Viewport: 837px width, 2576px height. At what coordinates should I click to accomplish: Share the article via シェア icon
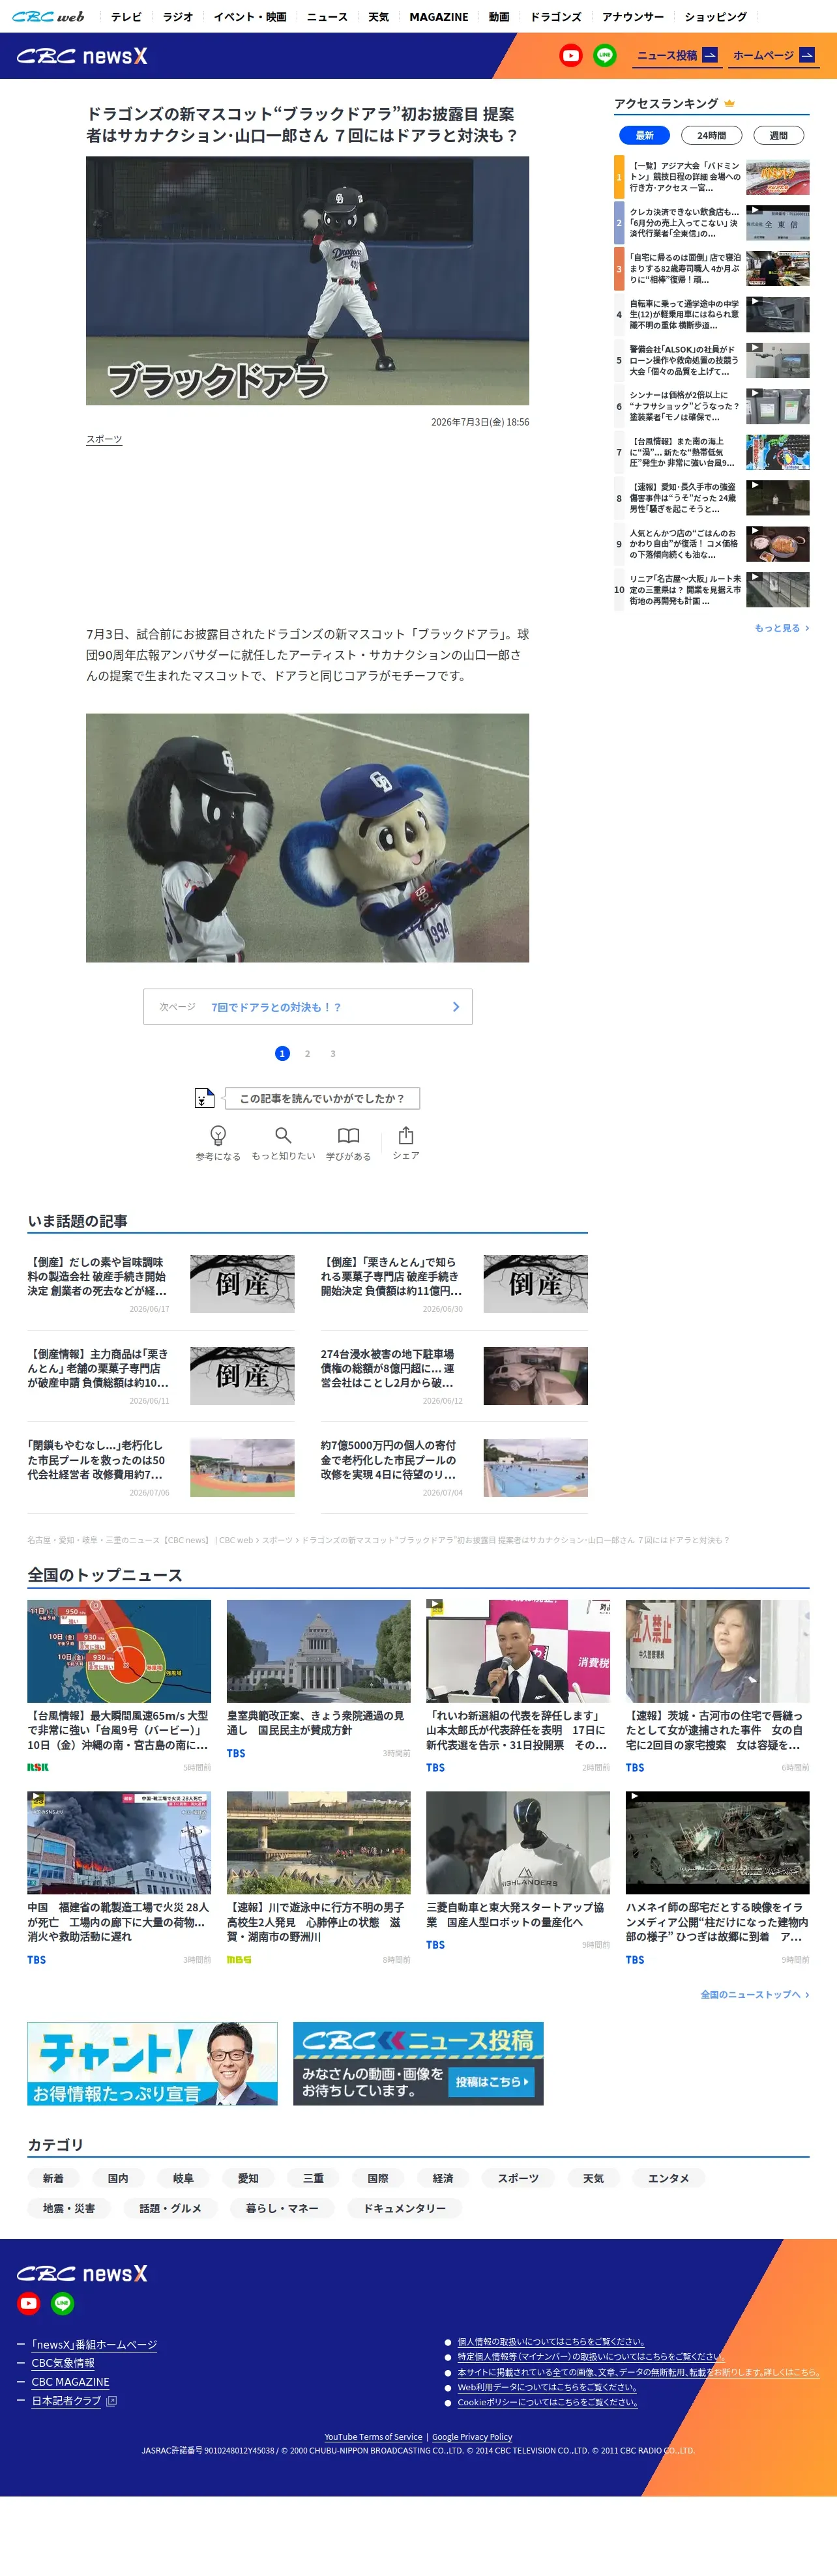pos(406,1142)
